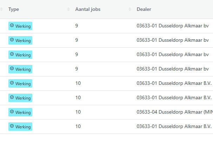Click the Werking badge in the sixth row

pyautogui.click(x=20, y=98)
